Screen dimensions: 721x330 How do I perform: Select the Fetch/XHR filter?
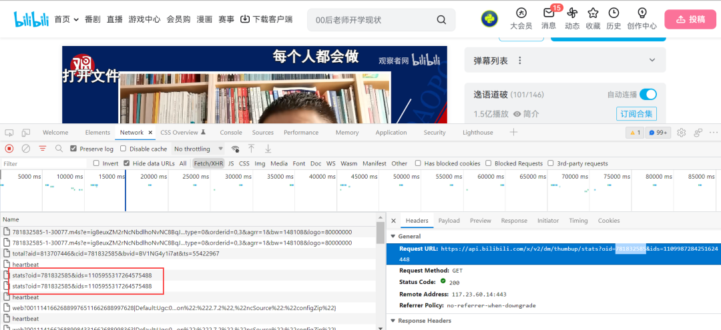click(x=208, y=163)
